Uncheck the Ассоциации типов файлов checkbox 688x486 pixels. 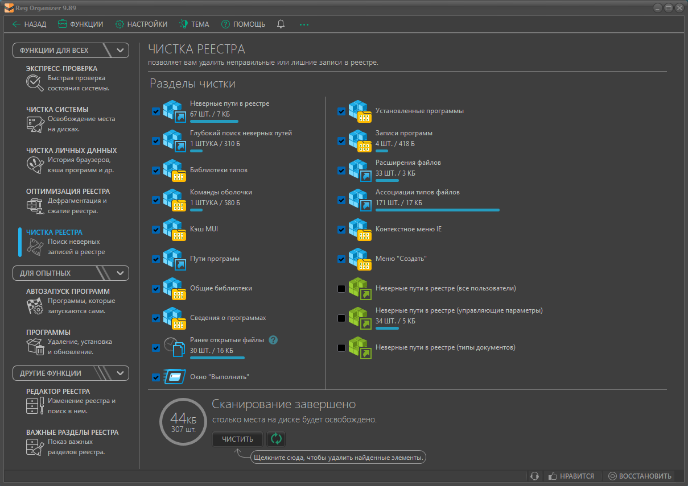pos(341,200)
